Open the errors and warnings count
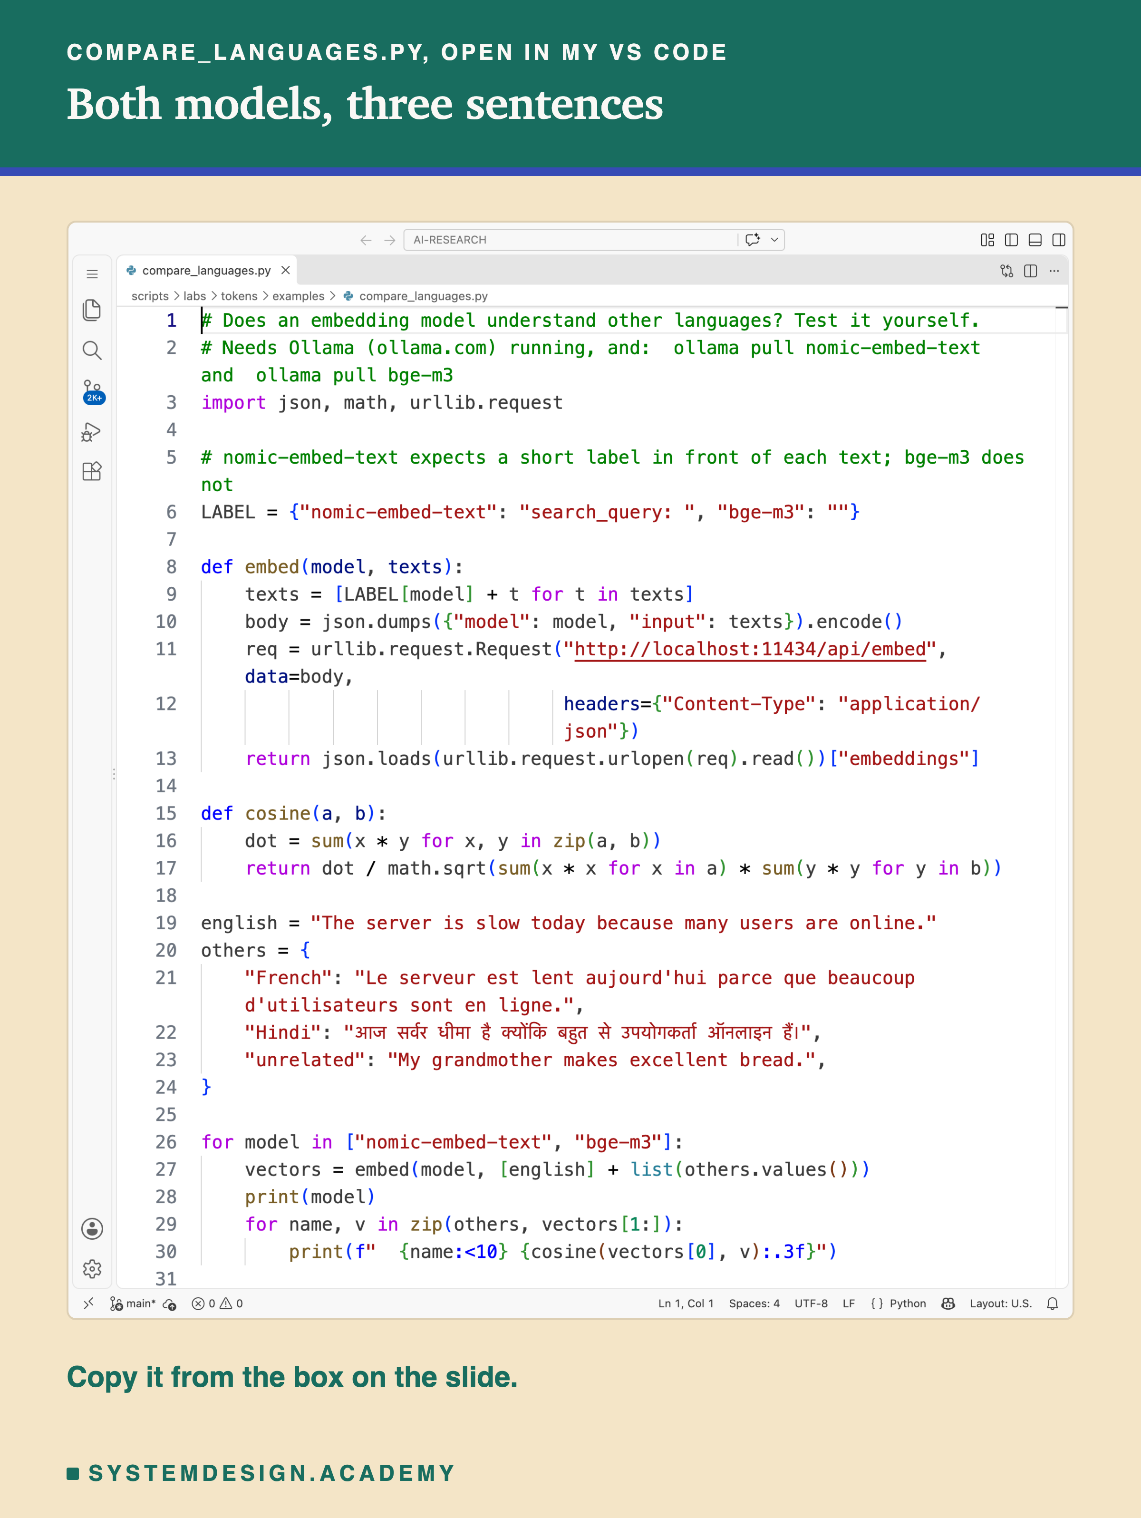This screenshot has height=1518, width=1141. [217, 1303]
